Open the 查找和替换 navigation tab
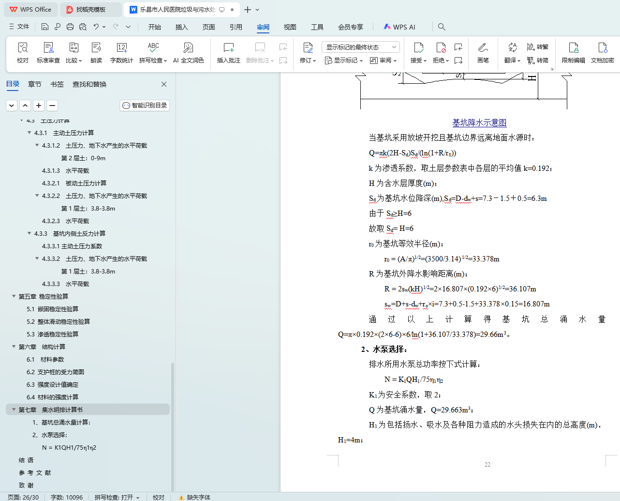This screenshot has width=620, height=501. click(x=89, y=84)
